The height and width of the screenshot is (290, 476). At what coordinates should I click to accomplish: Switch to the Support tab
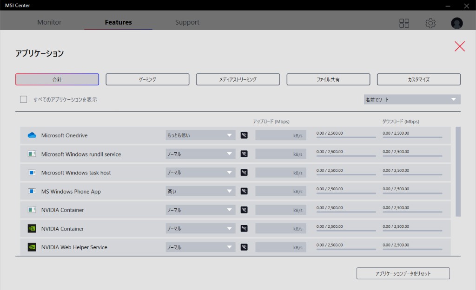pos(187,22)
